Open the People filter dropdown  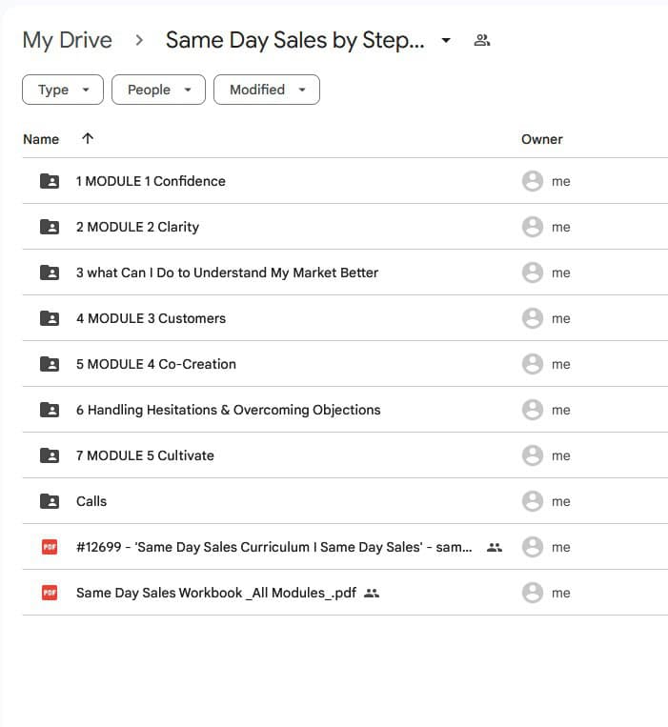pyautogui.click(x=158, y=90)
